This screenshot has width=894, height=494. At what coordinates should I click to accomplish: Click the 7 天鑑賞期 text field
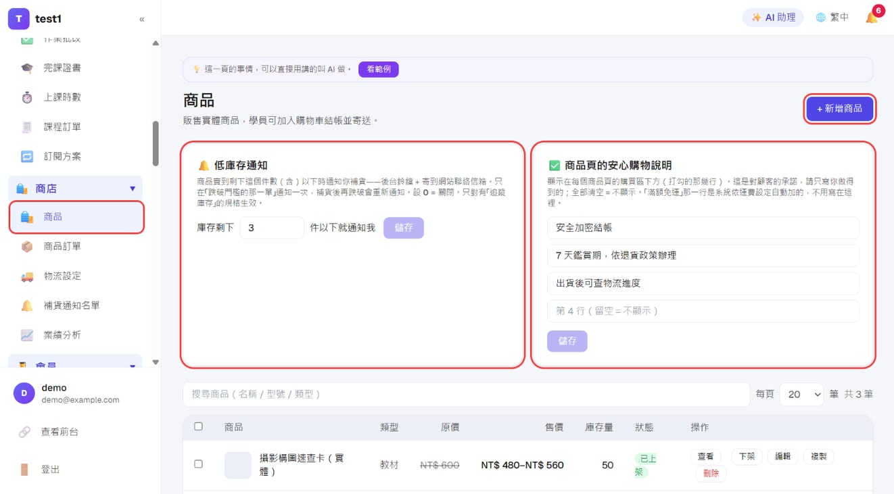tap(703, 255)
